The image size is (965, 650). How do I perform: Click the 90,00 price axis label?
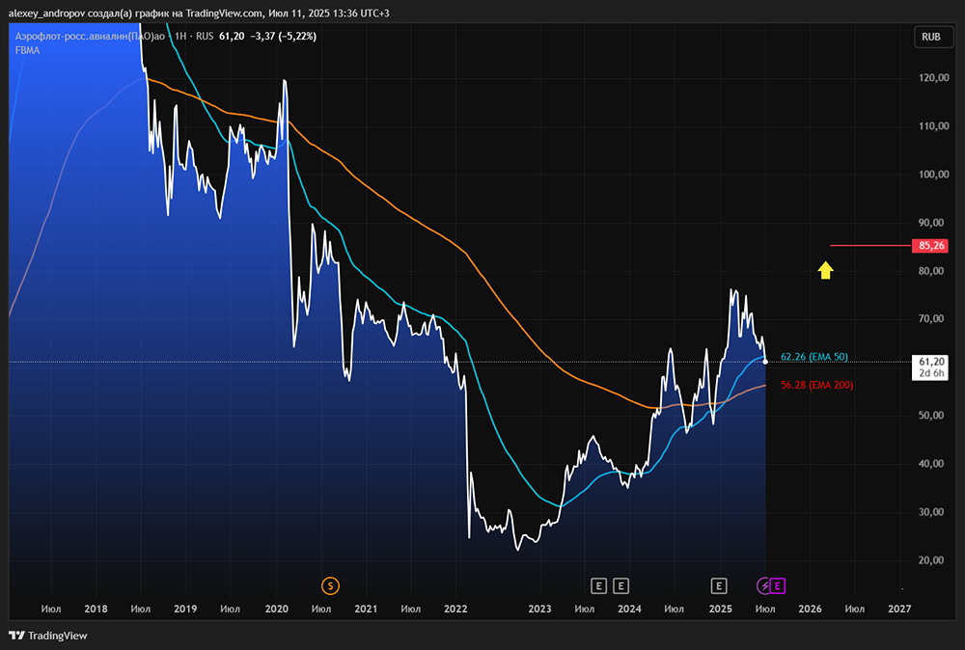(x=931, y=223)
